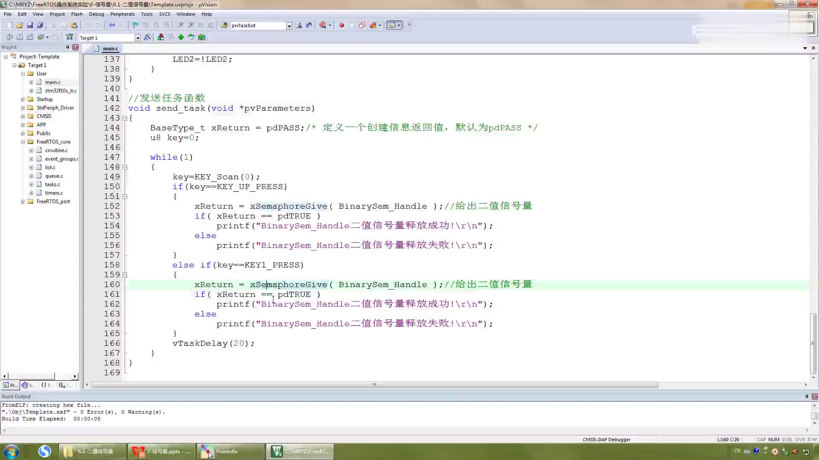
Task: Open the Project menu
Action: [57, 14]
